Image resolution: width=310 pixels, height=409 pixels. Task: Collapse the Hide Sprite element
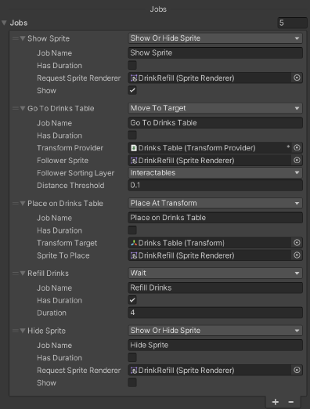pyautogui.click(x=23, y=331)
